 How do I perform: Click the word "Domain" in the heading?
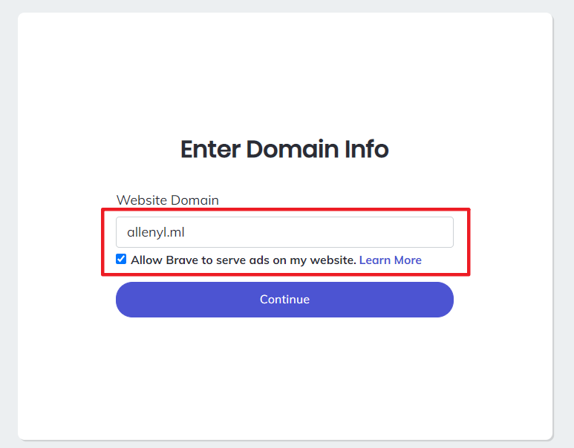pos(293,149)
